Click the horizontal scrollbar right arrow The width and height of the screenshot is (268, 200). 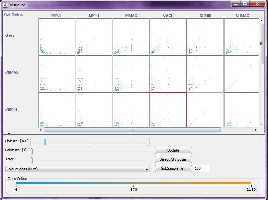coord(256,130)
